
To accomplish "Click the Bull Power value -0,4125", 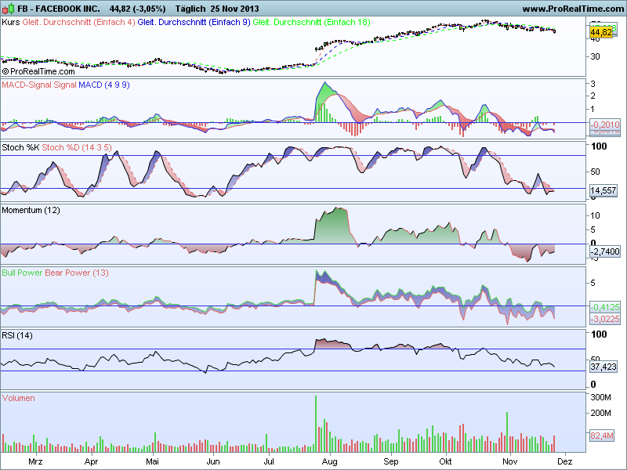I will point(605,307).
